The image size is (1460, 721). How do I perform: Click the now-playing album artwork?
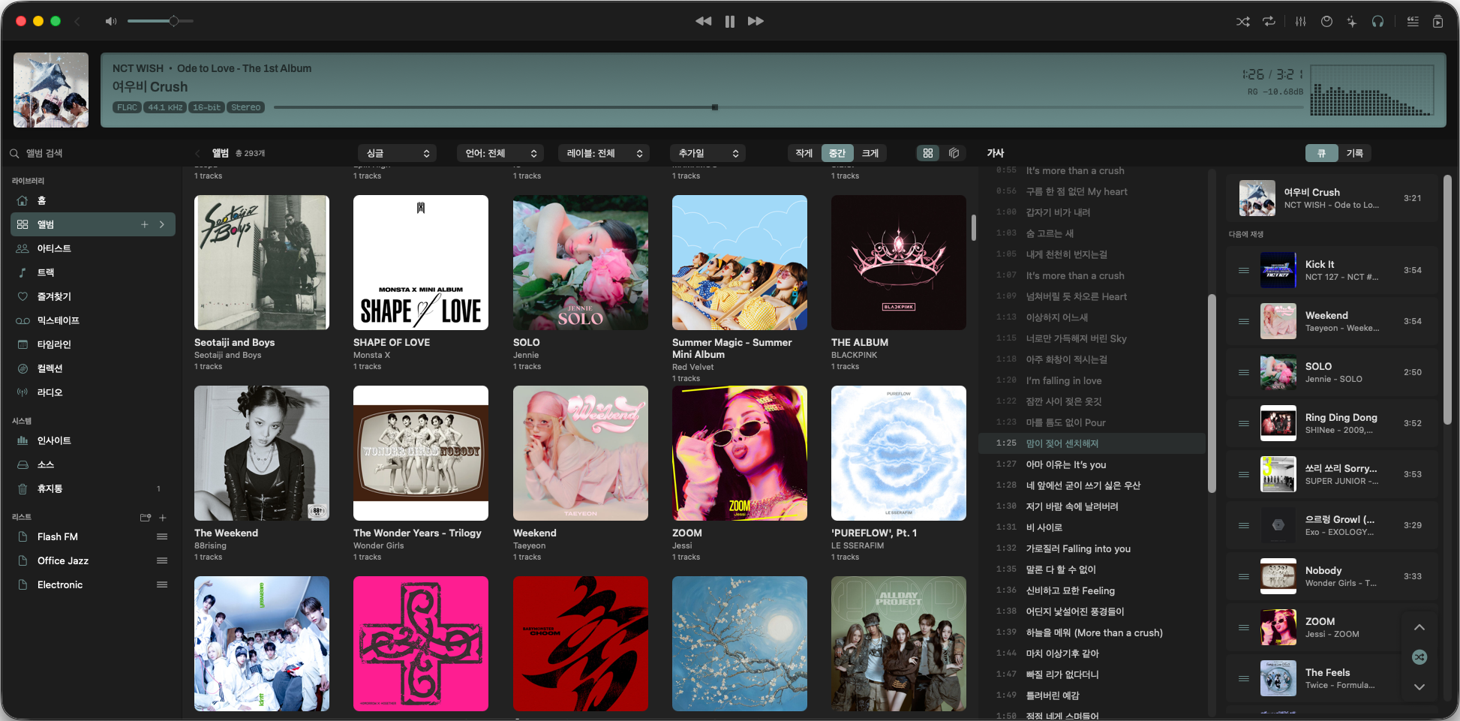click(x=51, y=90)
